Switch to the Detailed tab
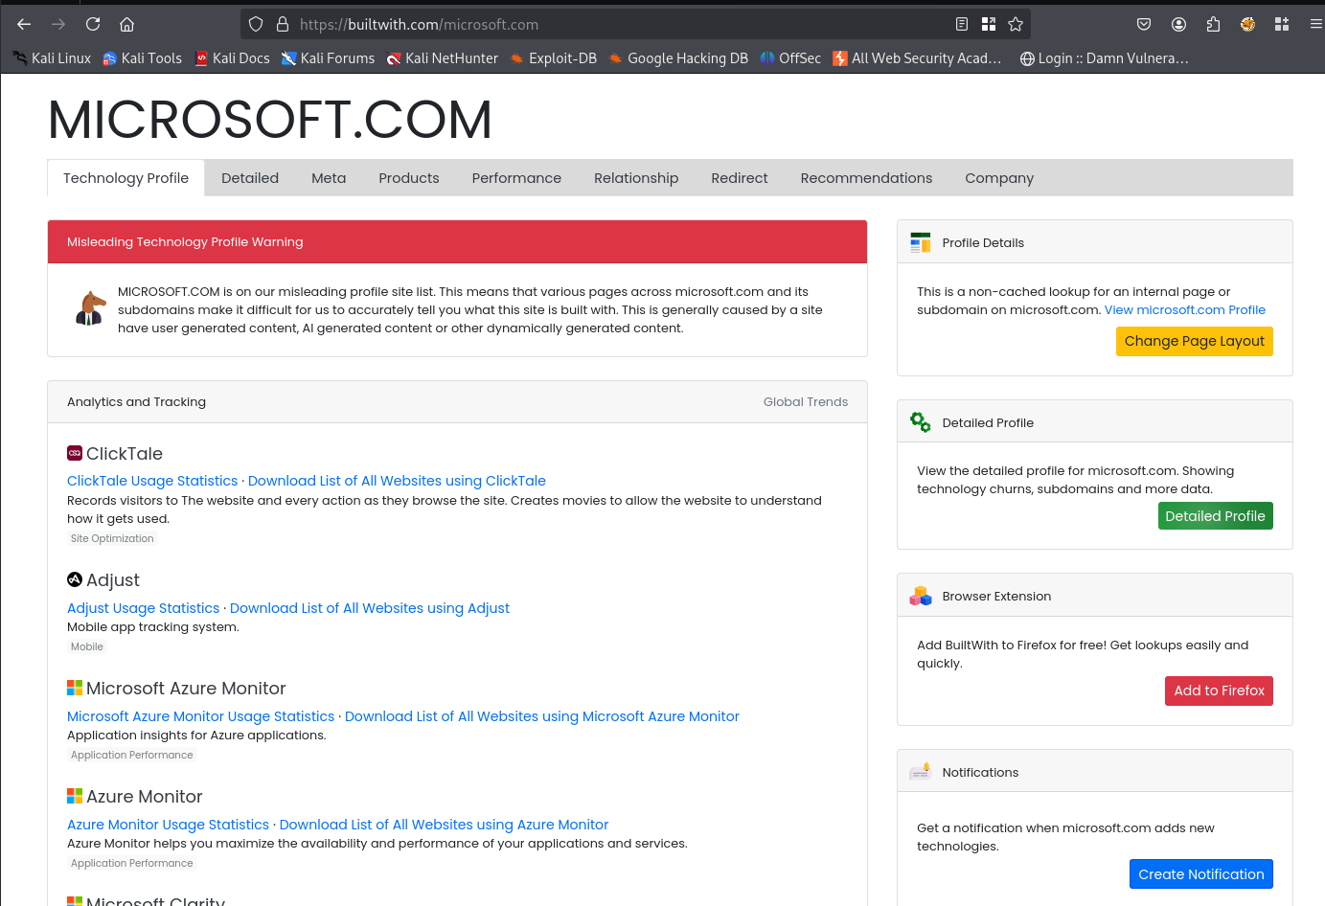Image resolution: width=1325 pixels, height=906 pixels. 250,178
